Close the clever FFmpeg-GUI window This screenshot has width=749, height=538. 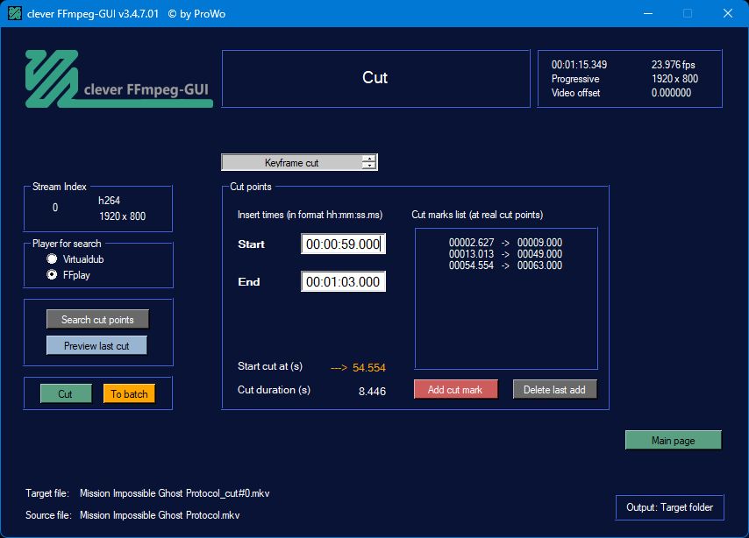pyautogui.click(x=727, y=13)
